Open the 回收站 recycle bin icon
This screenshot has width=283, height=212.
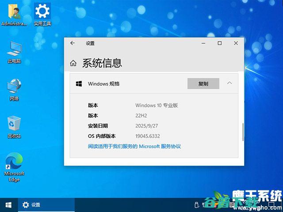coord(14,127)
